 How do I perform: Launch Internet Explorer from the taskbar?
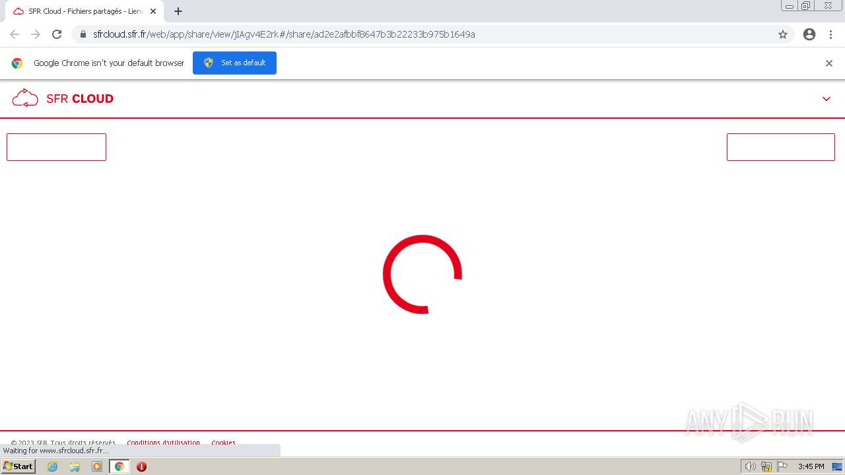pyautogui.click(x=53, y=466)
